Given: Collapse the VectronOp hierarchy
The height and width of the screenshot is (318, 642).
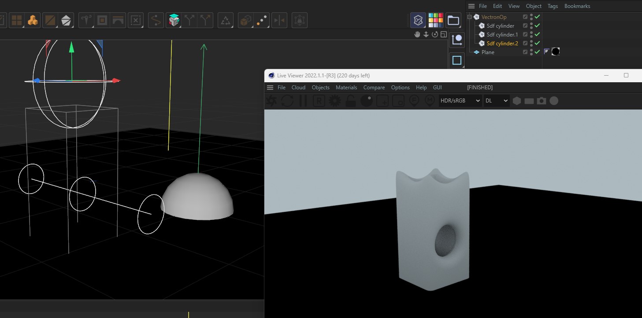Looking at the screenshot, I should [469, 17].
